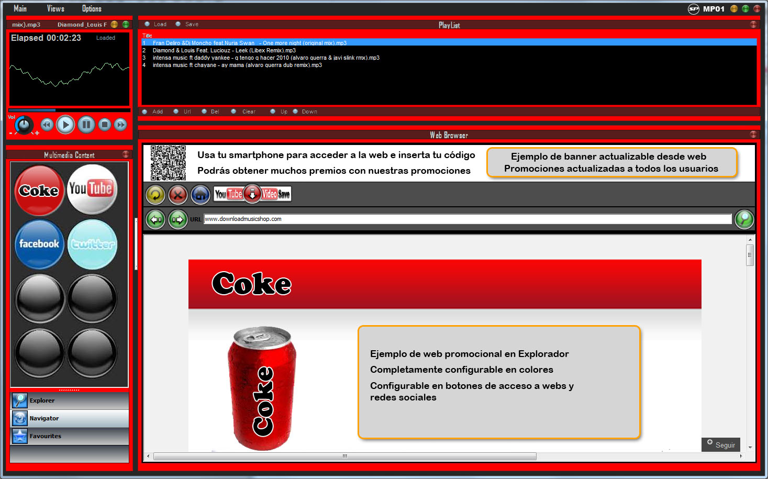Viewport: 768px width, 479px height.
Task: Click the green search Go button
Action: (744, 219)
